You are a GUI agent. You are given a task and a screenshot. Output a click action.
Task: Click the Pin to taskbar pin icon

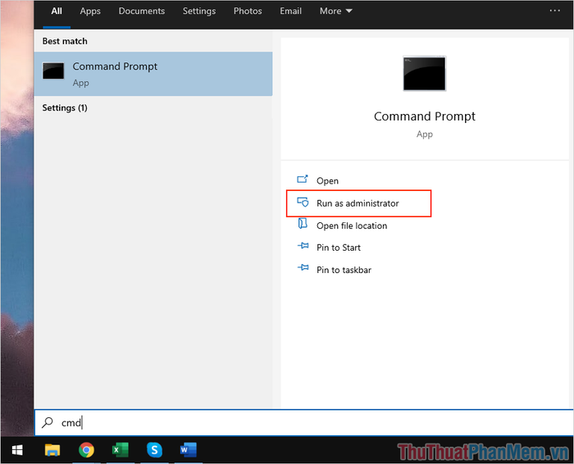point(303,267)
